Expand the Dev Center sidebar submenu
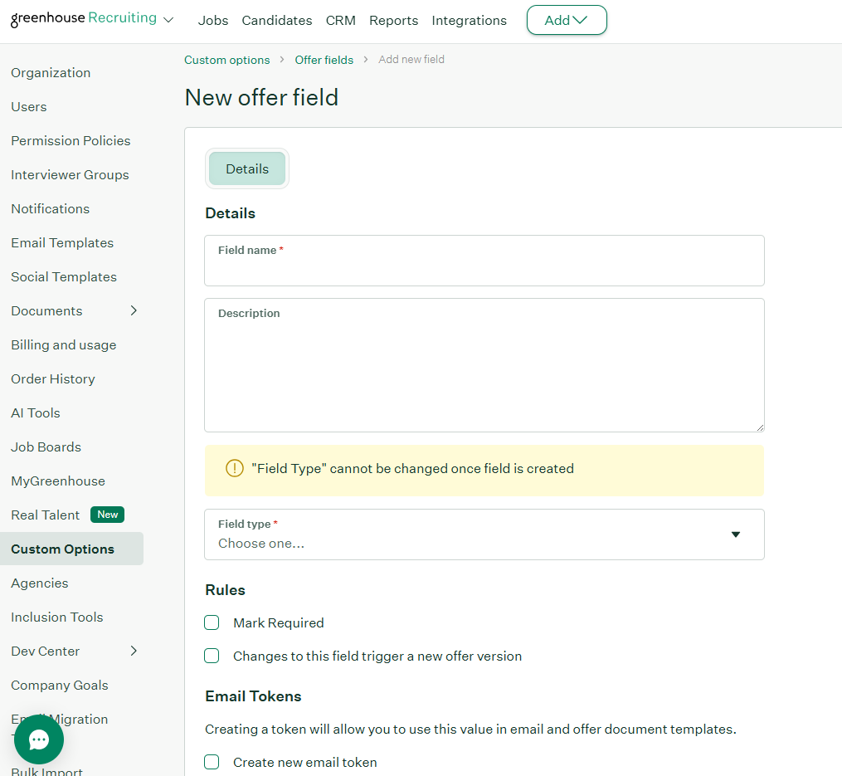 [x=134, y=651]
